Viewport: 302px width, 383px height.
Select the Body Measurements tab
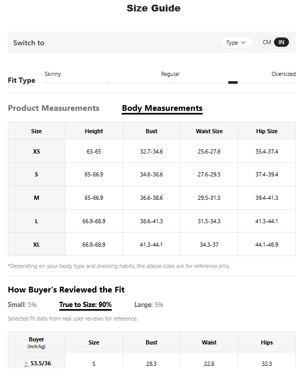click(162, 108)
